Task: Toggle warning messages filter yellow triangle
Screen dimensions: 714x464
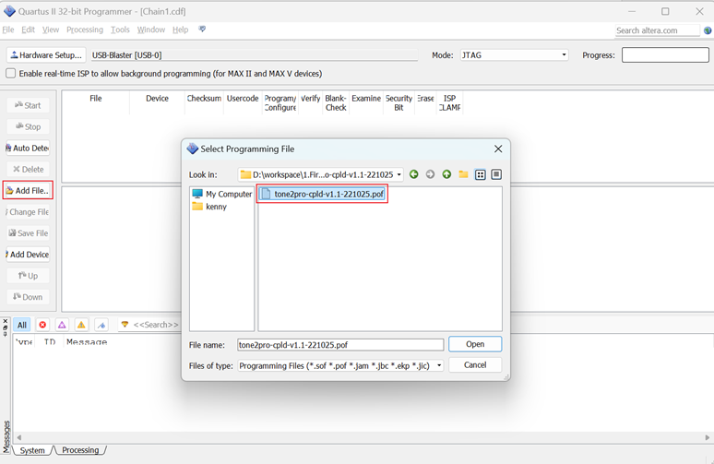Action: click(x=81, y=325)
